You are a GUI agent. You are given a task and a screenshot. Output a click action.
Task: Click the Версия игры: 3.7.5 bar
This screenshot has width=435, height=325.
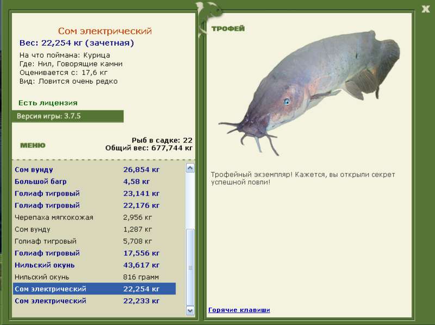67,116
